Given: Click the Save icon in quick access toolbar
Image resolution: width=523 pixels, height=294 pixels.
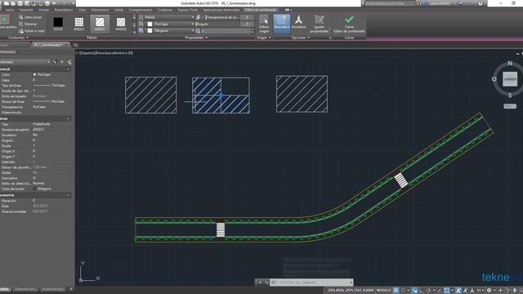Looking at the screenshot, I should pyautogui.click(x=20, y=3).
